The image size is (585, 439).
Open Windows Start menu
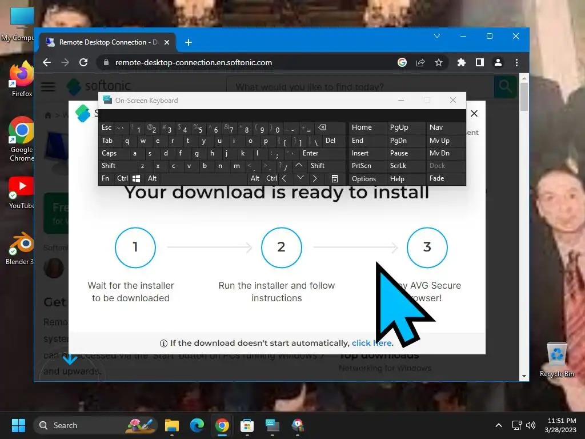tap(18, 425)
